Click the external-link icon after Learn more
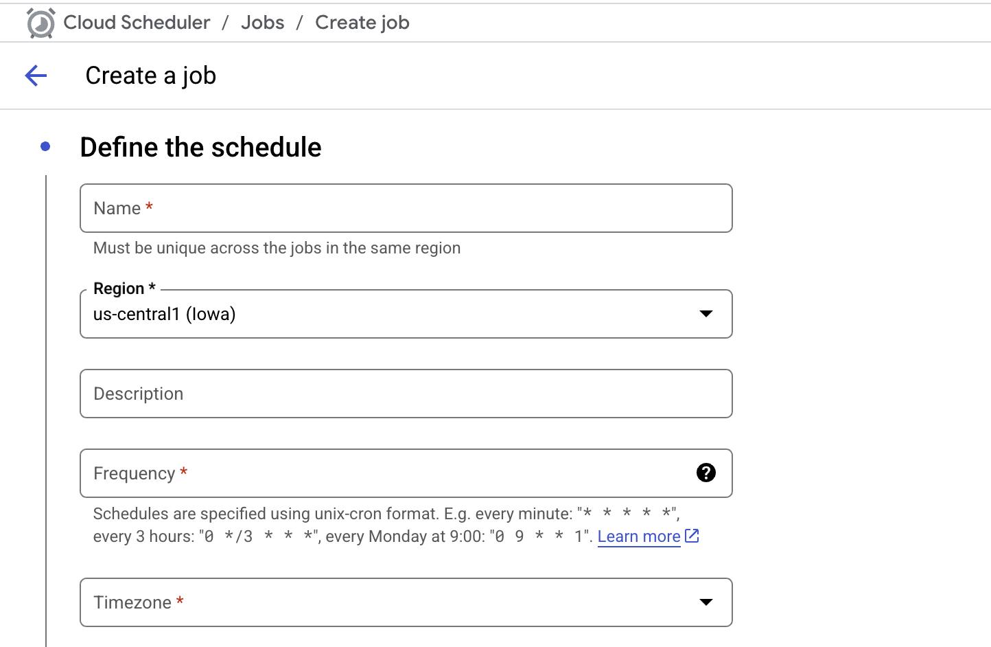This screenshot has width=991, height=647. [692, 536]
